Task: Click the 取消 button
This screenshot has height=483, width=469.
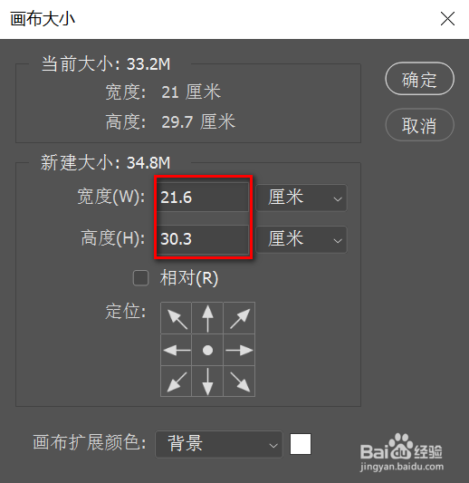Action: click(x=419, y=125)
